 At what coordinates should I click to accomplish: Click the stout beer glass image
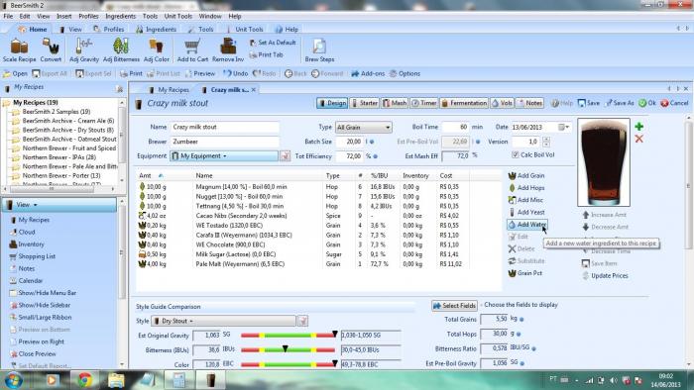tap(604, 162)
